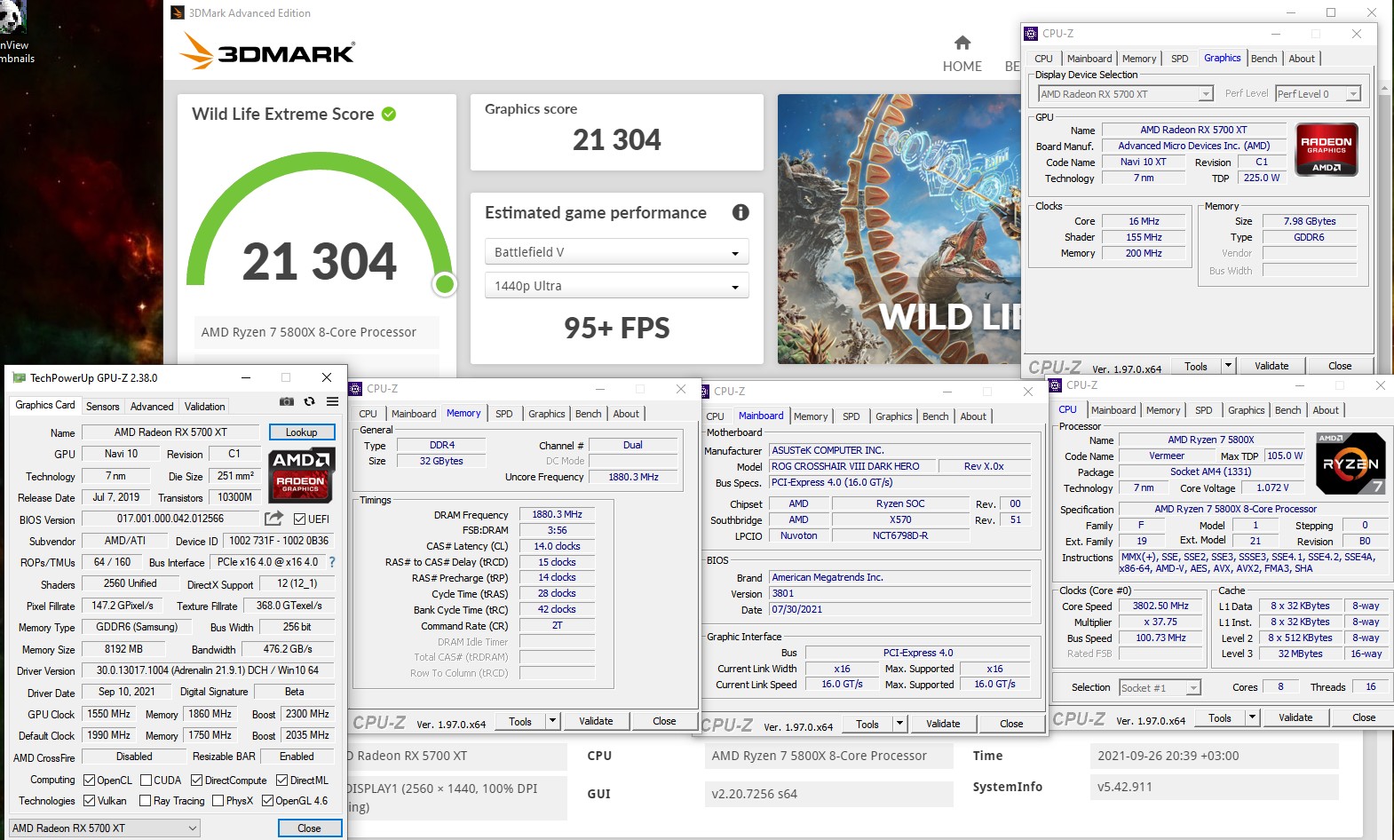Click Close button in GPU-Z
This screenshot has width=1394, height=840.
(x=309, y=828)
